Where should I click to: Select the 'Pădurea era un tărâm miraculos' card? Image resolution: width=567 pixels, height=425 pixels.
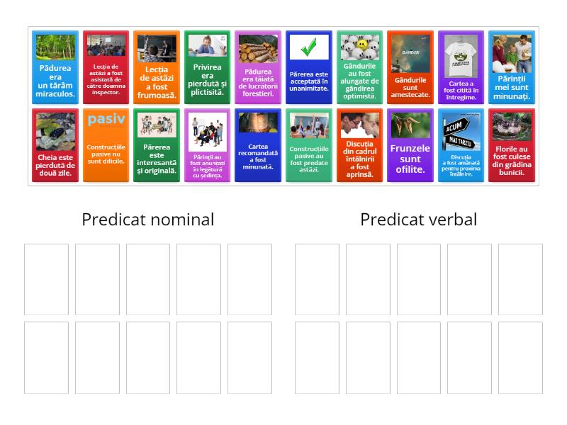click(x=56, y=67)
